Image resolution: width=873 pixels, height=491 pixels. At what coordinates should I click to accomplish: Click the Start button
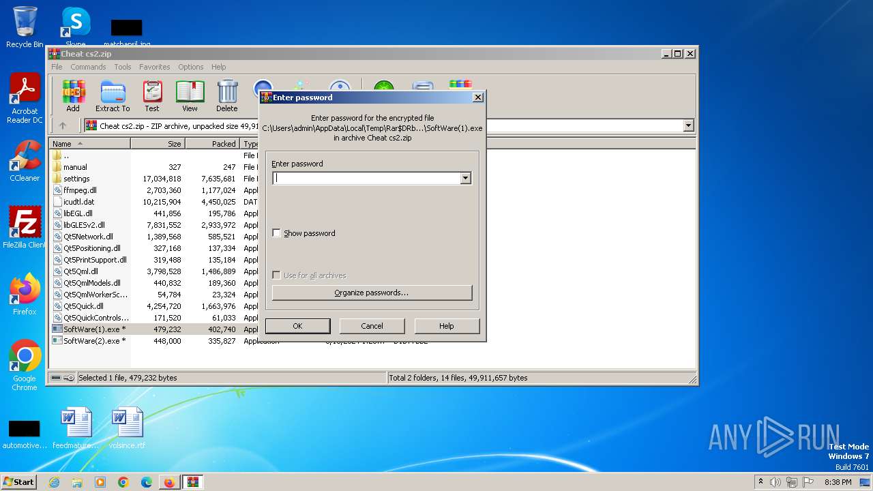(x=19, y=482)
